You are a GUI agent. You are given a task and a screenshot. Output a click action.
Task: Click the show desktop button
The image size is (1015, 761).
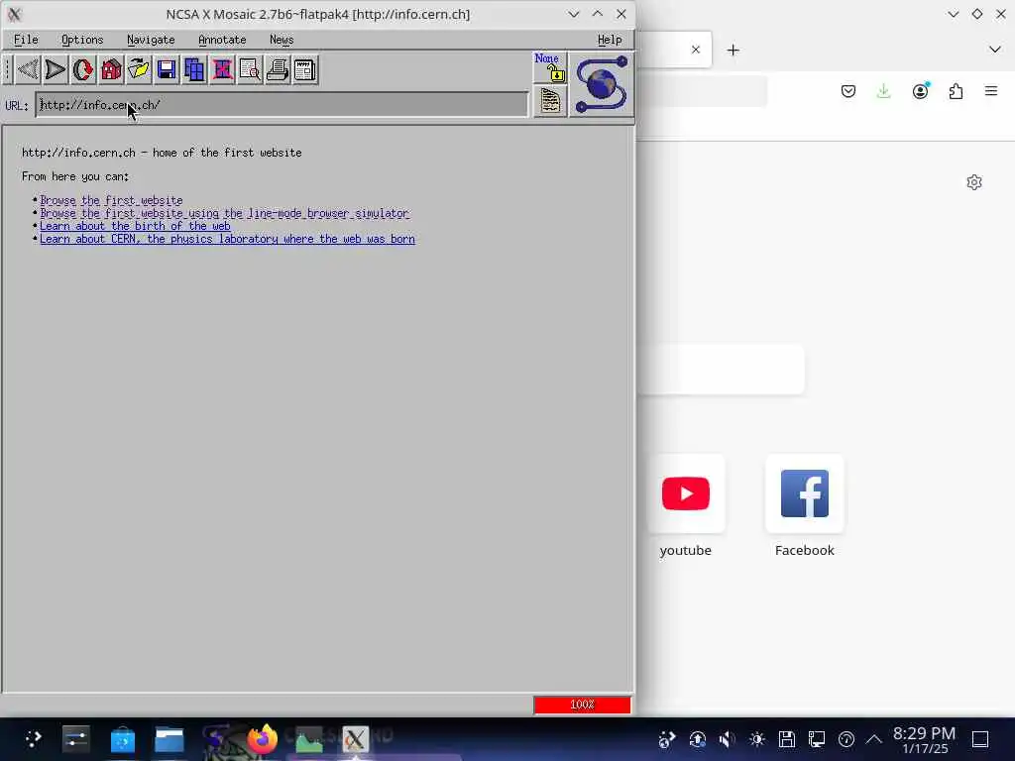[x=980, y=739]
